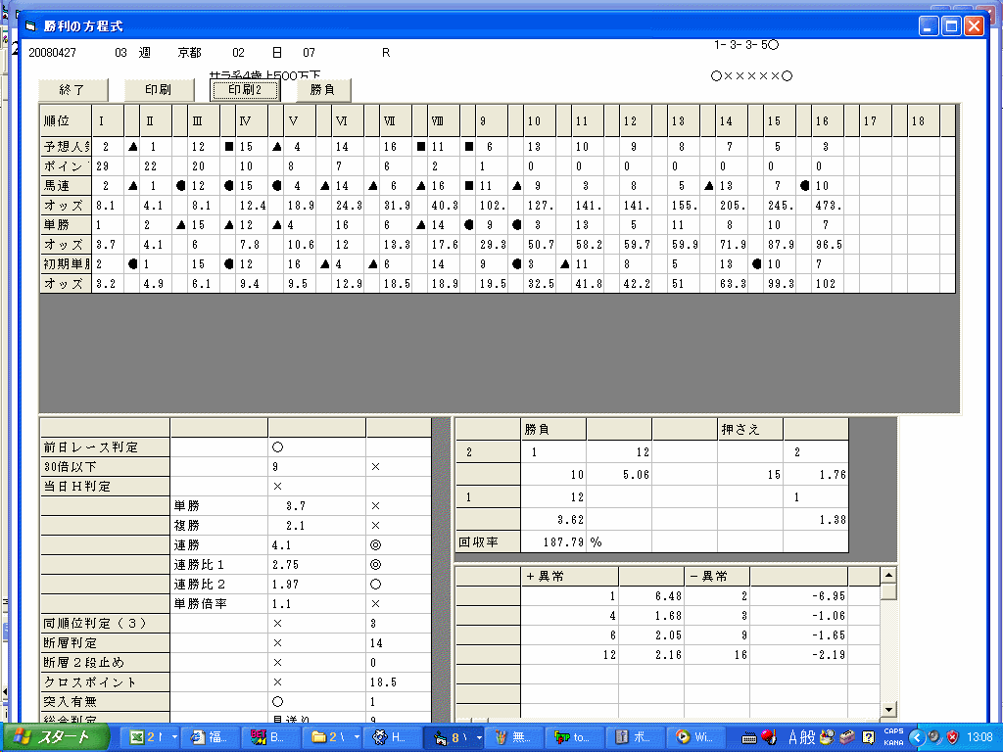This screenshot has height=752, width=1003.
Task: Open the Start (スタート) menu button
Action: point(55,737)
